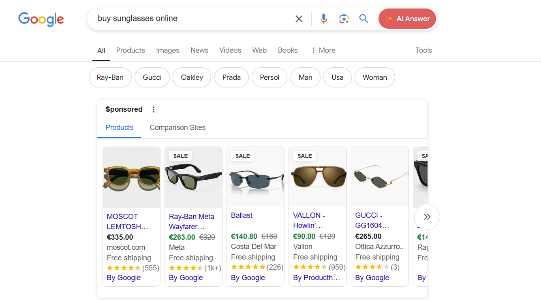Click SALE badge on VALLON card
Screen dimensions: 541x300
304,156
